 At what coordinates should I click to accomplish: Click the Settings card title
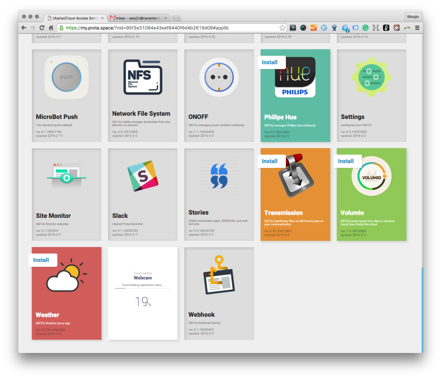(x=353, y=117)
